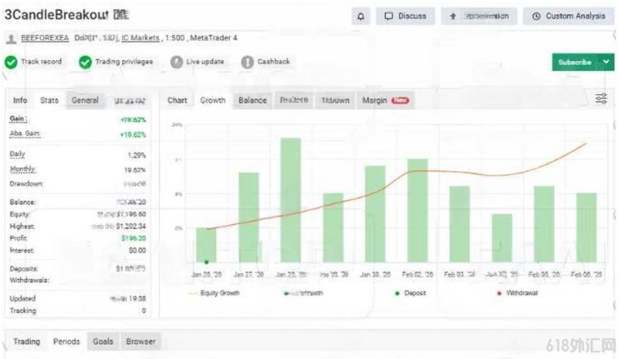Screen dimensions: 620x359
Task: Click the user avatar icon
Action: tap(12, 38)
